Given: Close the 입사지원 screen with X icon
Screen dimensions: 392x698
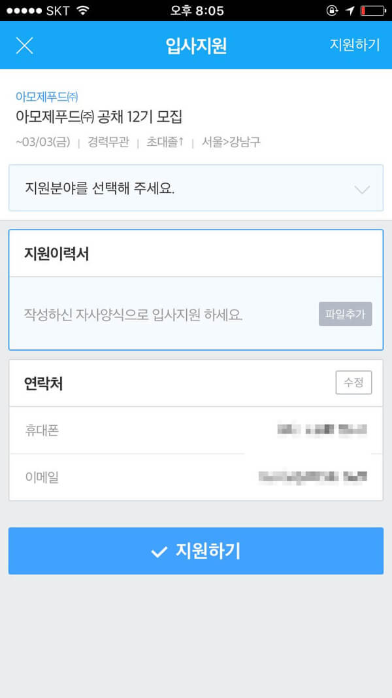Looking at the screenshot, I should point(24,45).
